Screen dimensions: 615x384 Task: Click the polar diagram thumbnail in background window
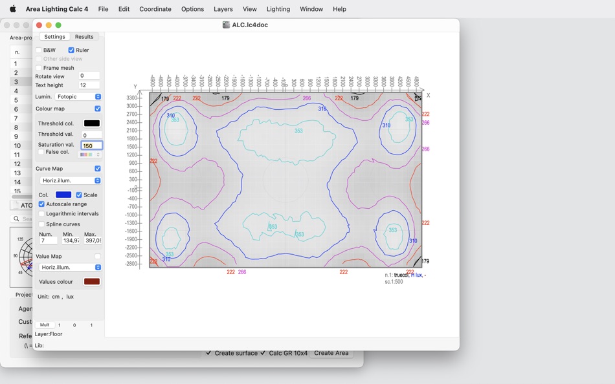coord(23,257)
